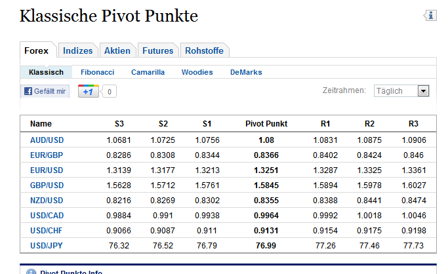Image resolution: width=448 pixels, height=274 pixels.
Task: Click the Pivot Punkte Info icon
Action: 31,271
